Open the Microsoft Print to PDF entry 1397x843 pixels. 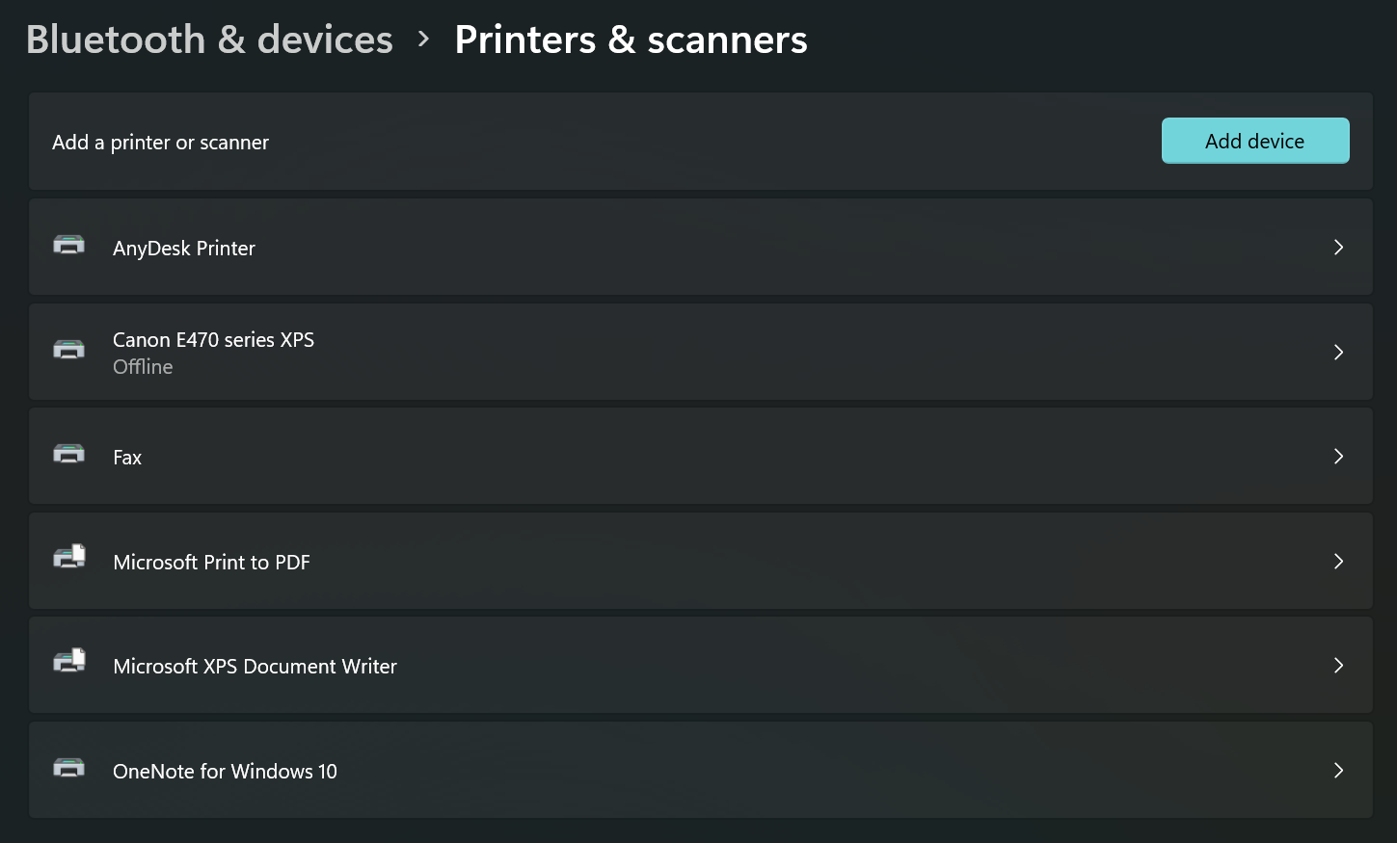pos(211,563)
